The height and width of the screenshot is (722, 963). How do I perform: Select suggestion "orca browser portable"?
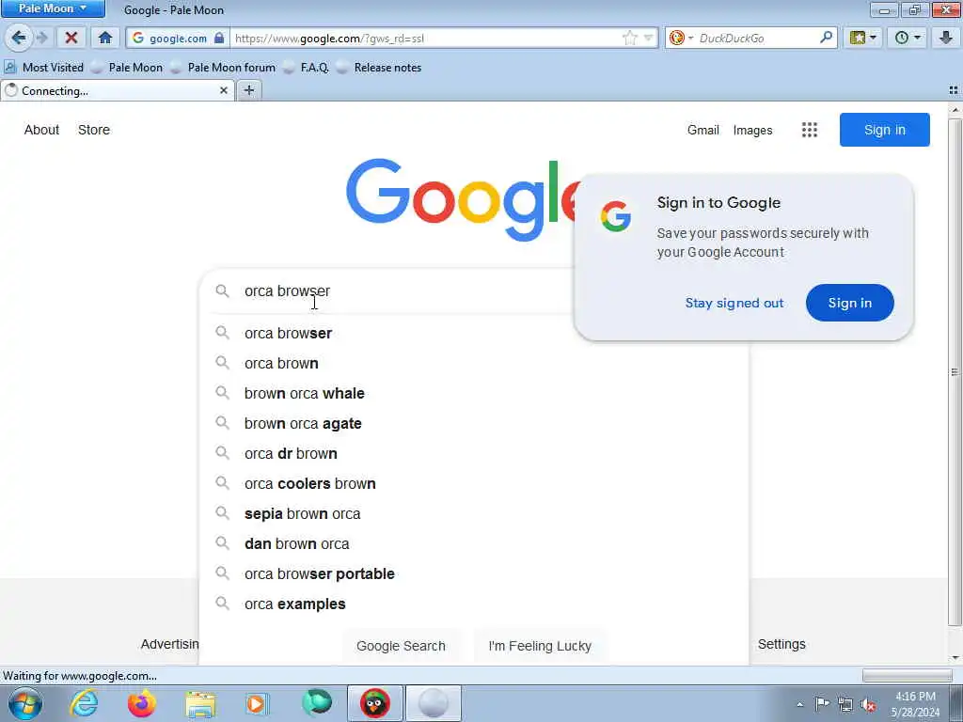(474, 574)
